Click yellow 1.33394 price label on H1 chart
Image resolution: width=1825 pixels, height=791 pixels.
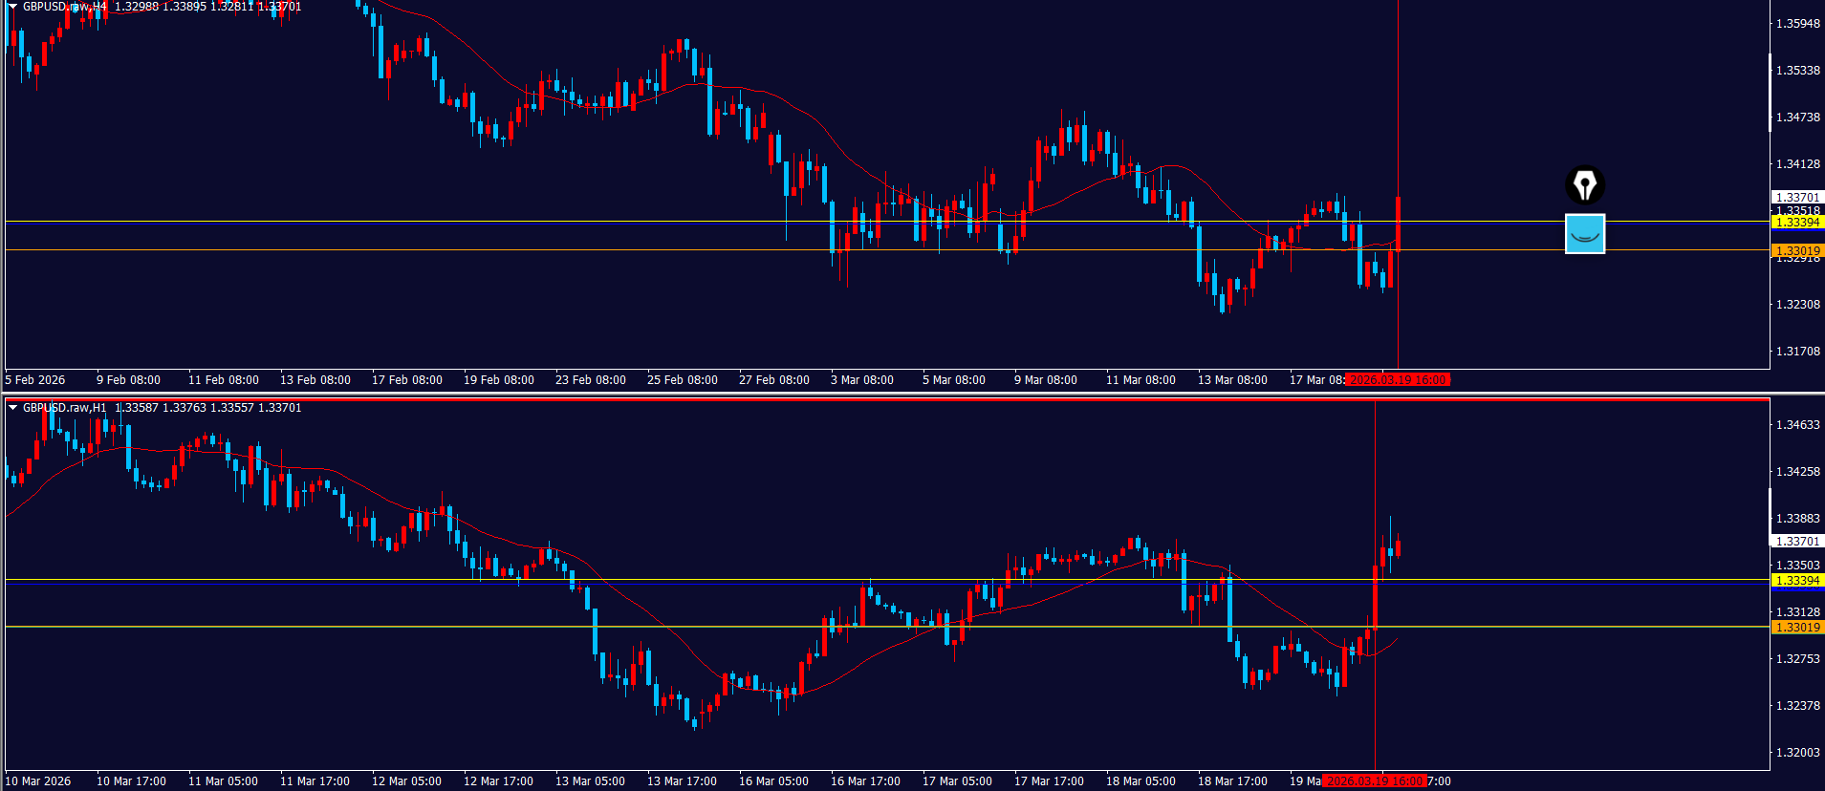tap(1796, 581)
